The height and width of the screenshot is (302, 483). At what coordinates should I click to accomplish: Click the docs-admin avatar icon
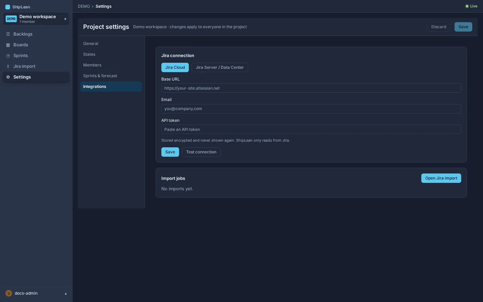coord(9,293)
